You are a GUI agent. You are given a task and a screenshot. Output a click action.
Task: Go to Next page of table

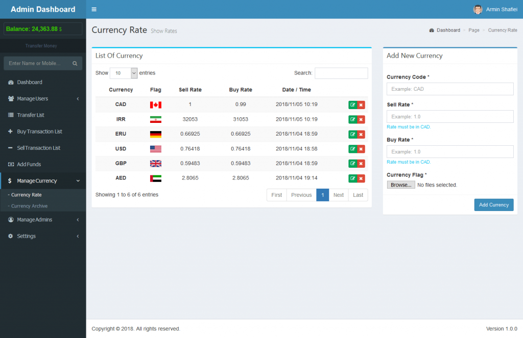tap(339, 195)
